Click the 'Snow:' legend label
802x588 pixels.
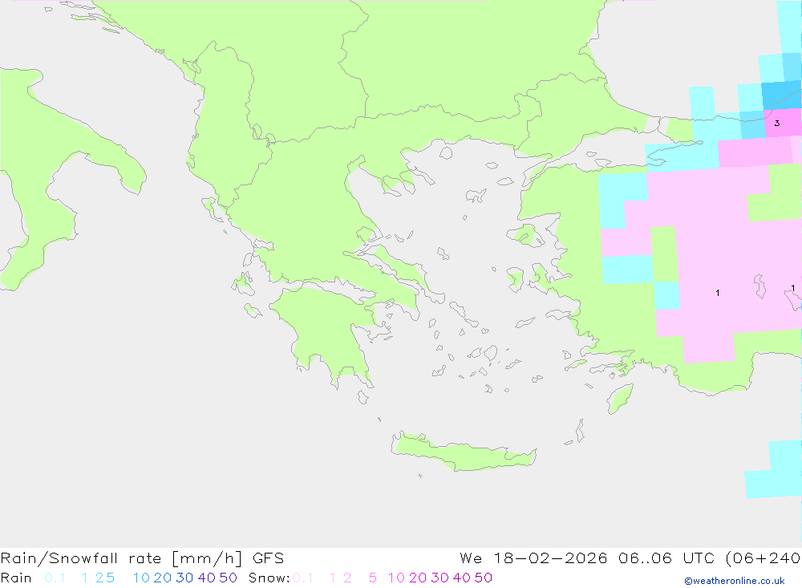click(269, 578)
